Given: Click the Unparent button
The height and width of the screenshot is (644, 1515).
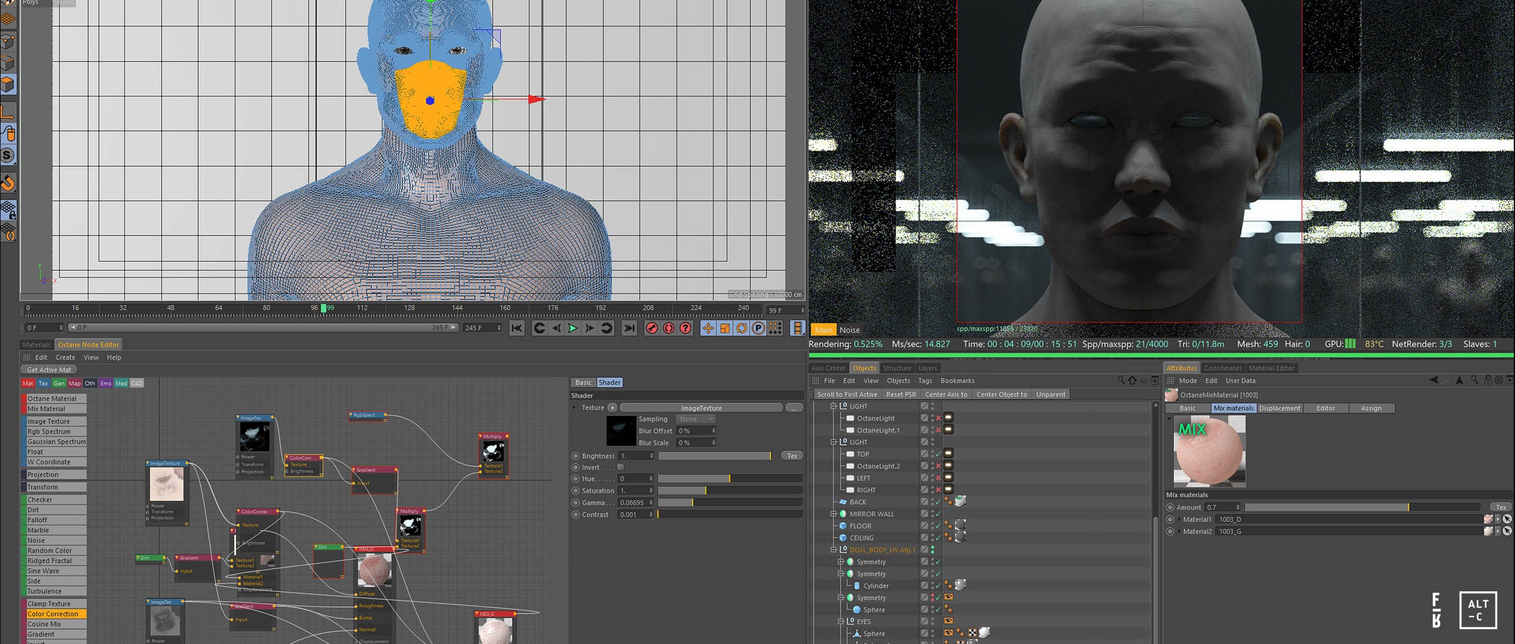Looking at the screenshot, I should click(x=1050, y=394).
